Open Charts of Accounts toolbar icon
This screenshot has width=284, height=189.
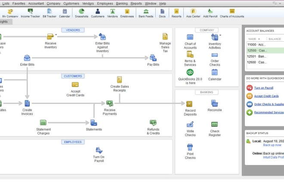coord(232,13)
